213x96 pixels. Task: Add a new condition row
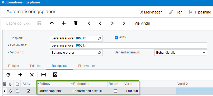(x=20, y=75)
